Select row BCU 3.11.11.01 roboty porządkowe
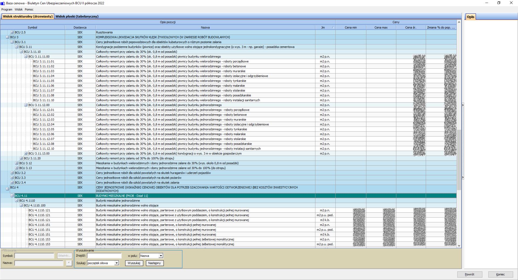Viewport: 518px width, 280px height. coord(228,61)
